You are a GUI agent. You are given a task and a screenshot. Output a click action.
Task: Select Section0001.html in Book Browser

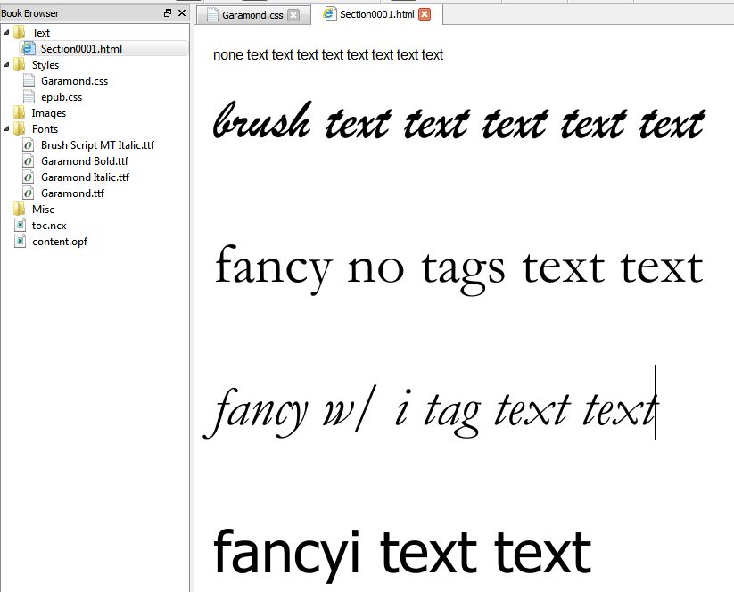(81, 49)
